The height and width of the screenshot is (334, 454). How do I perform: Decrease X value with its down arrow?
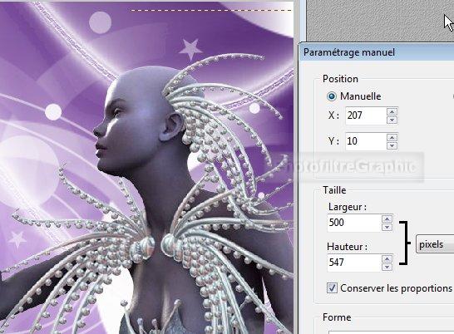[392, 120]
